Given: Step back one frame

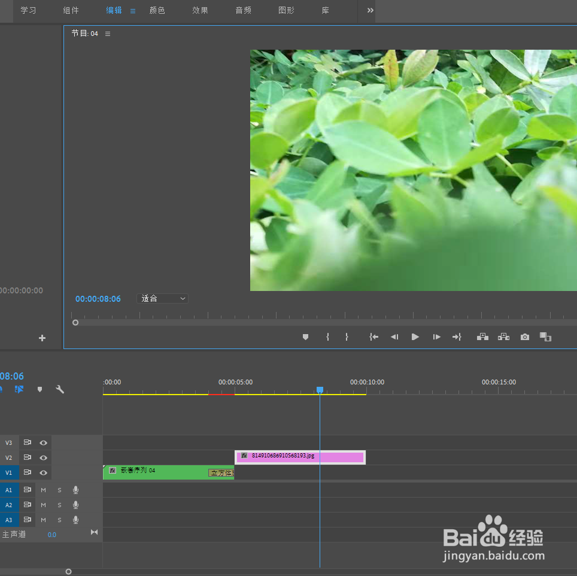Looking at the screenshot, I should pos(394,336).
